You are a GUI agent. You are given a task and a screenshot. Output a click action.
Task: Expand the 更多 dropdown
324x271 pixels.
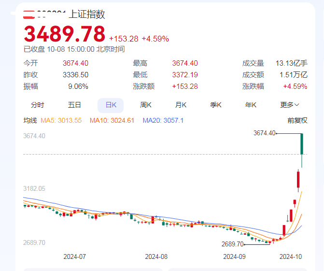290,105
